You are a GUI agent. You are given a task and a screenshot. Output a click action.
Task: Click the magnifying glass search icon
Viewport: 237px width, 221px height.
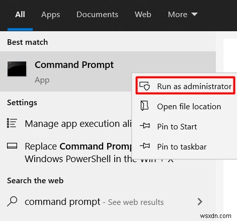tap(12, 201)
